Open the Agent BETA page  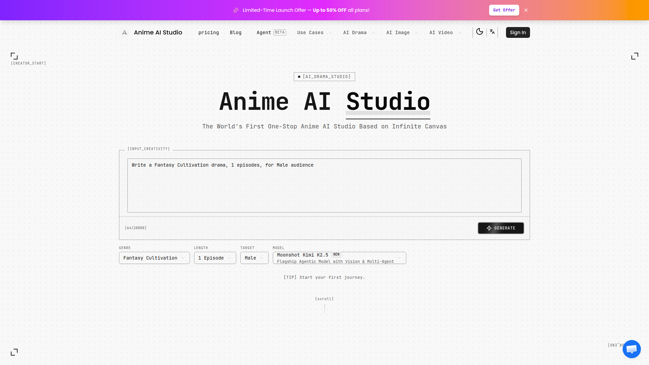[270, 32]
